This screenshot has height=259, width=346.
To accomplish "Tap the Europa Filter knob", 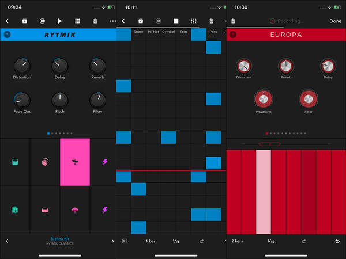I will click(309, 99).
